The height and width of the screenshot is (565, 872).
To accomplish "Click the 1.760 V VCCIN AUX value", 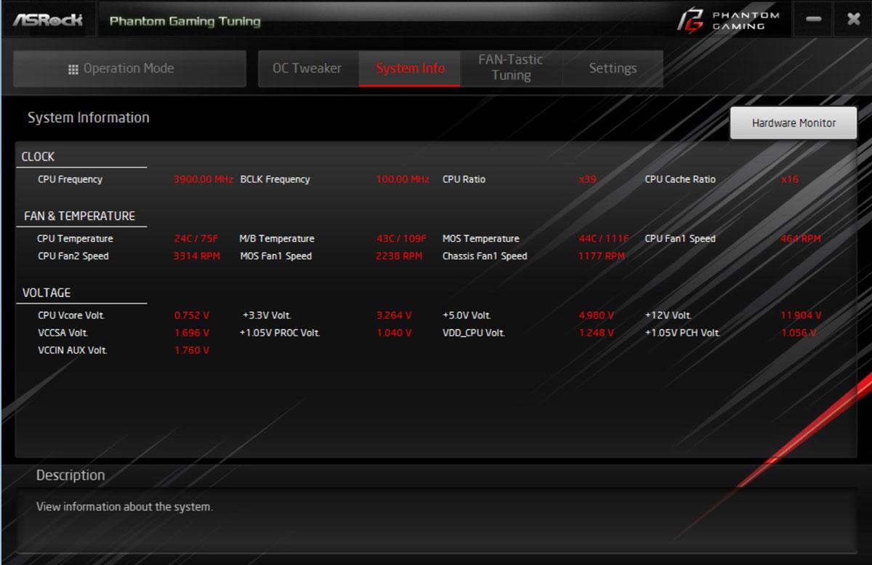I will coord(192,351).
